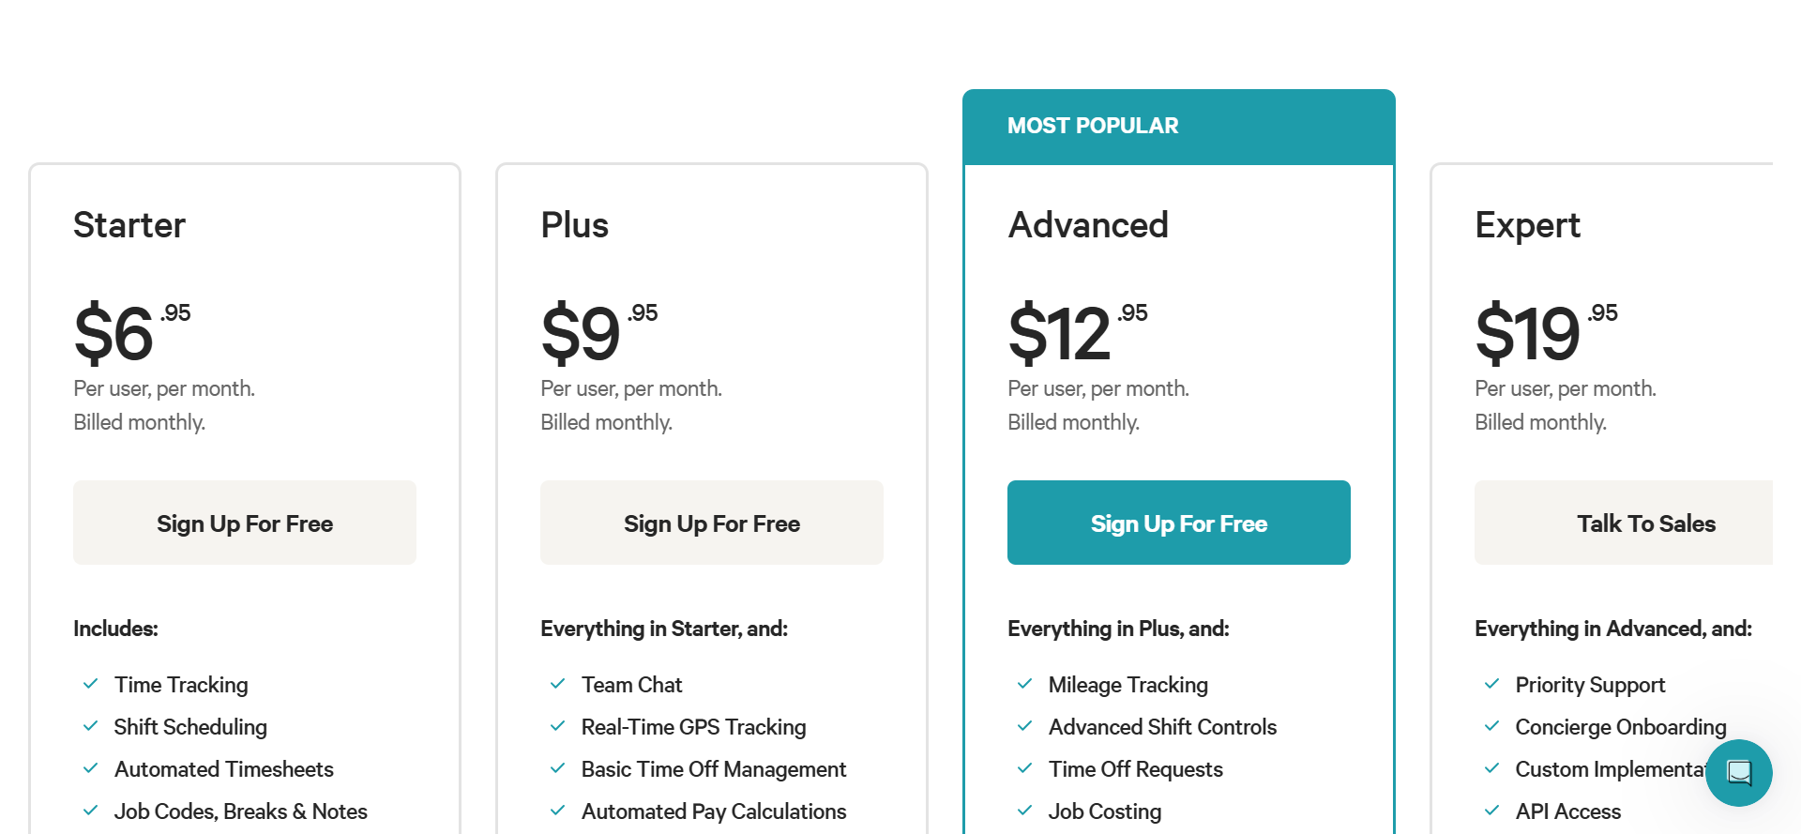
Task: Click the Concierge Onboarding feature
Action: coord(1620,727)
